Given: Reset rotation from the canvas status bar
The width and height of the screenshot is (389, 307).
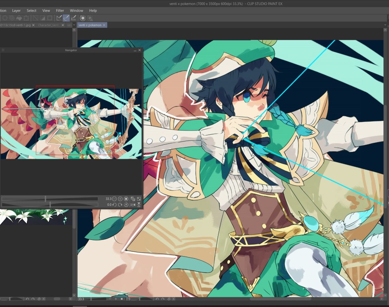Looking at the screenshot, I should pos(169,299).
